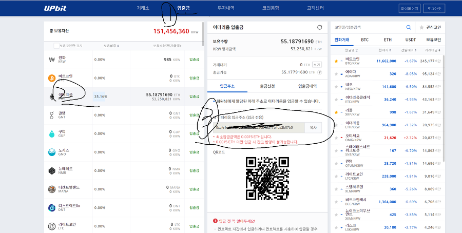The image size is (462, 233).
Task: Toggle favorite star for 이더리움클래식 ETC/KRW
Action: point(336,99)
